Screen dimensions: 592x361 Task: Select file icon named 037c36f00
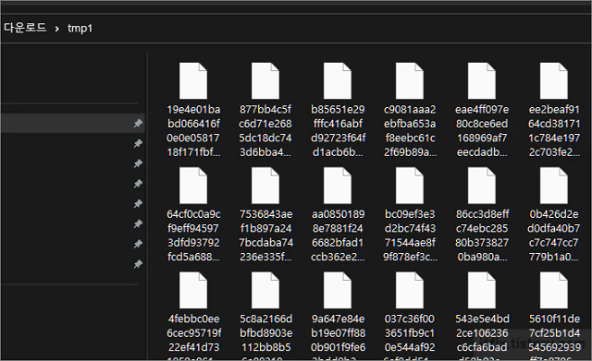point(410,291)
